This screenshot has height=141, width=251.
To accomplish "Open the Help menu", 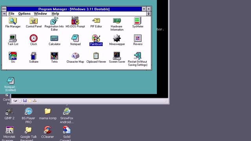I will click(x=55, y=14).
